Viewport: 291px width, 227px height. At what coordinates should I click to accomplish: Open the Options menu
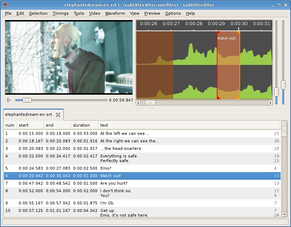(x=173, y=13)
